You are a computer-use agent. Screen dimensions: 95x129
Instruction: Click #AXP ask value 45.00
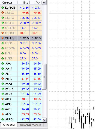(x=37, y=69)
